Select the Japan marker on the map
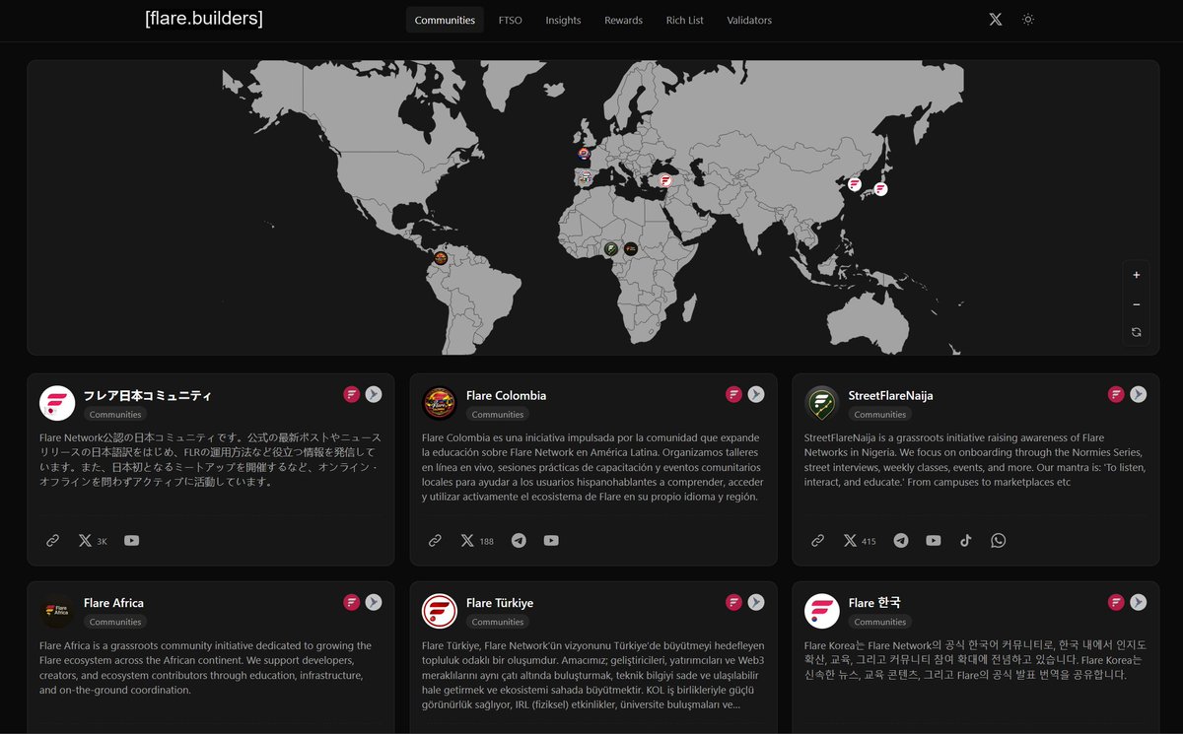1183x734 pixels. [880, 189]
